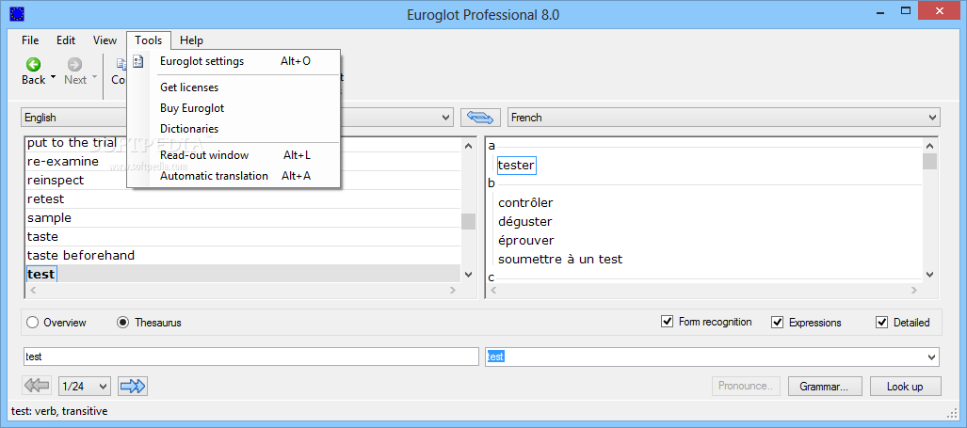967x428 pixels.
Task: Click the translation 'soumettre à un test'
Action: coord(560,260)
